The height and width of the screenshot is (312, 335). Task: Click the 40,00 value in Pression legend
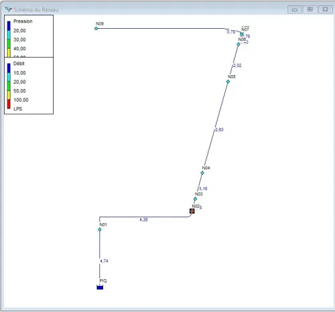pyautogui.click(x=19, y=48)
